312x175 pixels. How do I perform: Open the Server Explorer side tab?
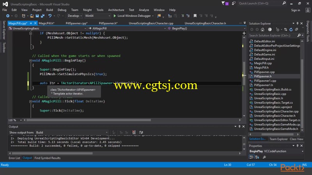click(x=4, y=30)
